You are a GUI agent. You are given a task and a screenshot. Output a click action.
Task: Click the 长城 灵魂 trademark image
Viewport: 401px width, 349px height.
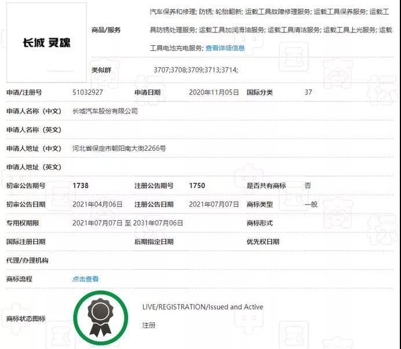click(46, 42)
